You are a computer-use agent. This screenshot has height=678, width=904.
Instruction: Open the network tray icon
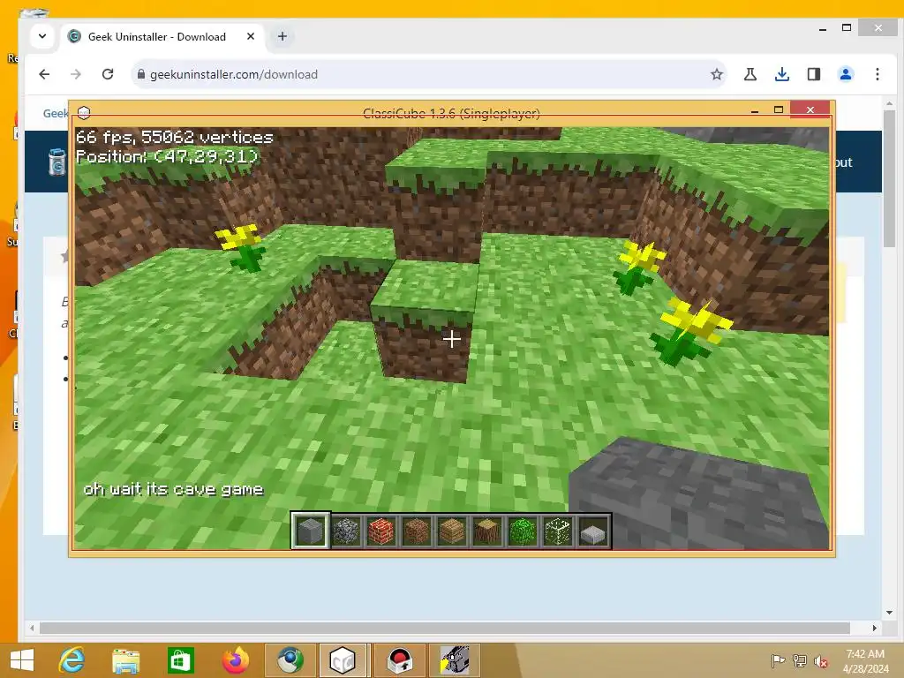click(800, 660)
